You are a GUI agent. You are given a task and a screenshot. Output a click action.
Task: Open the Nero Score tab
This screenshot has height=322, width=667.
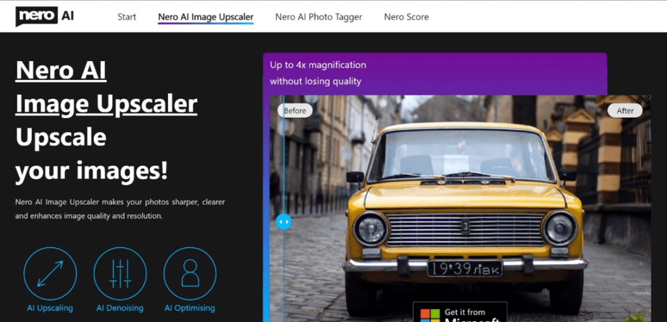pyautogui.click(x=406, y=17)
